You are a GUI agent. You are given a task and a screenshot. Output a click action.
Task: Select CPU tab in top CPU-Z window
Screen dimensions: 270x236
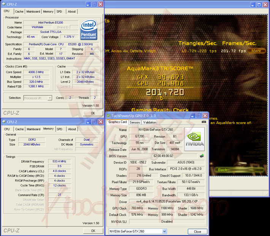click(x=6, y=11)
